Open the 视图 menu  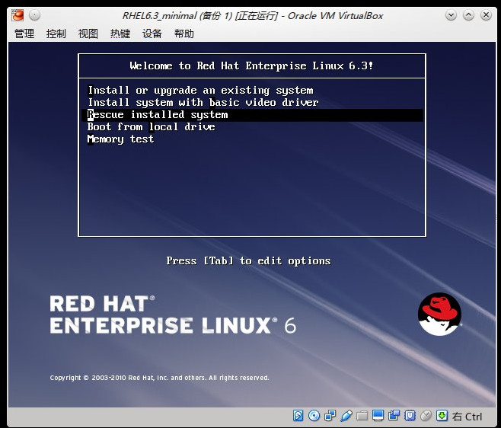[88, 34]
